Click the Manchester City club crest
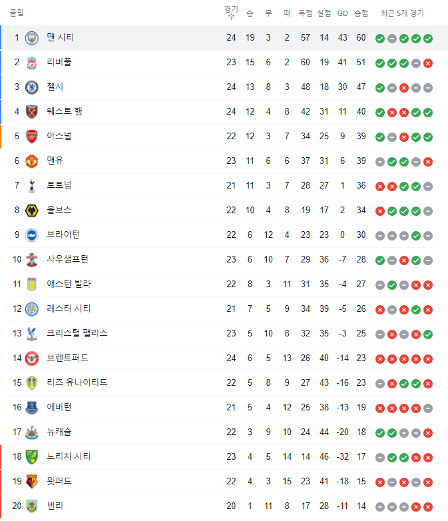448x521 pixels. (x=32, y=38)
